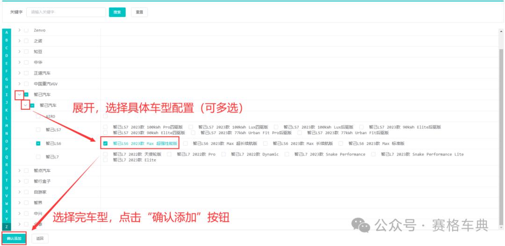
Task: Tick the 知豆 brand checkbox
Action: point(26,51)
